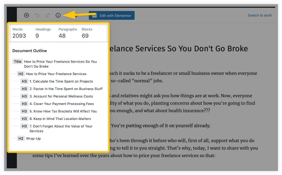
Task: Click paragraph "You're putting enough of it on yourself already"
Action: point(160,126)
